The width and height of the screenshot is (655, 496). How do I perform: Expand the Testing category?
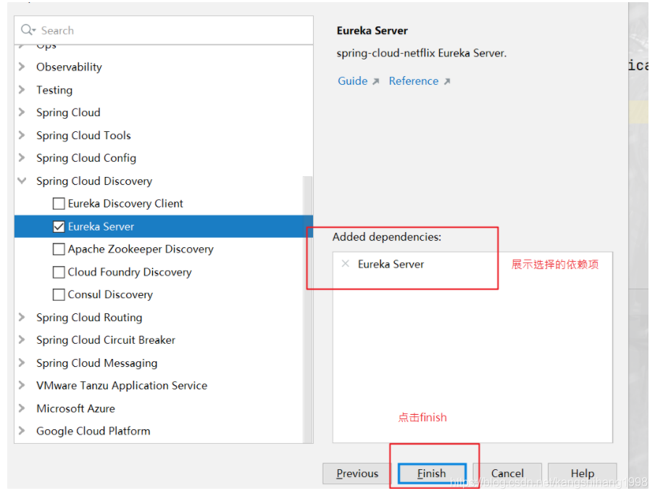coord(22,89)
